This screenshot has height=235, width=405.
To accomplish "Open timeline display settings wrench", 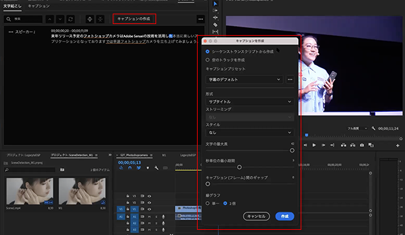I will [x=157, y=168].
